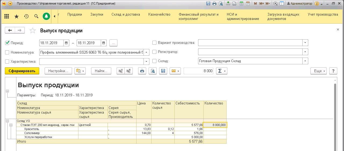Enable the Номенклатура filter checkbox
The width and height of the screenshot is (344, 151).
click(x=7, y=52)
